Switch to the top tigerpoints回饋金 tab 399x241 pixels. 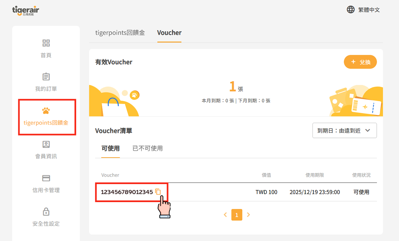(120, 33)
